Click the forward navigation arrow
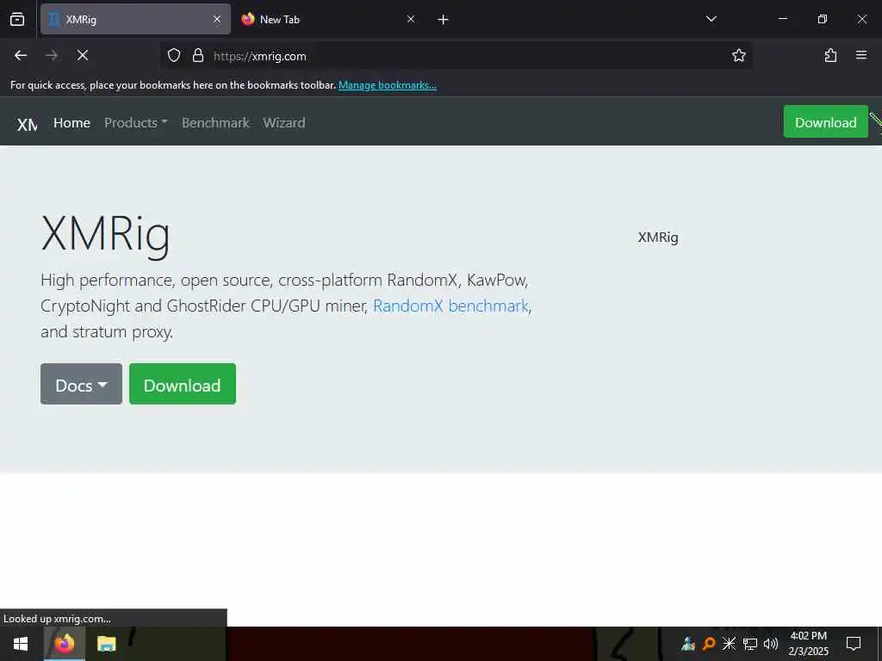The width and height of the screenshot is (882, 661). click(52, 55)
